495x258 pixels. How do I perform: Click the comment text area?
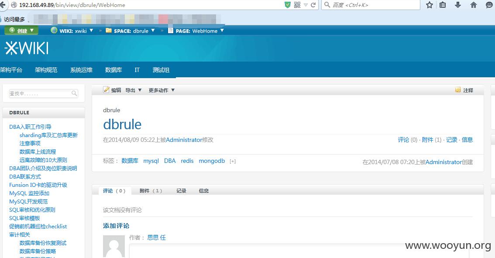(x=299, y=251)
